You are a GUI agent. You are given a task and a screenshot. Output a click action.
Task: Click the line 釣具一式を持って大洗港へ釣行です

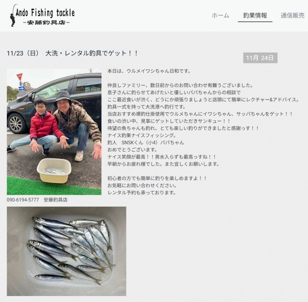click(x=146, y=107)
